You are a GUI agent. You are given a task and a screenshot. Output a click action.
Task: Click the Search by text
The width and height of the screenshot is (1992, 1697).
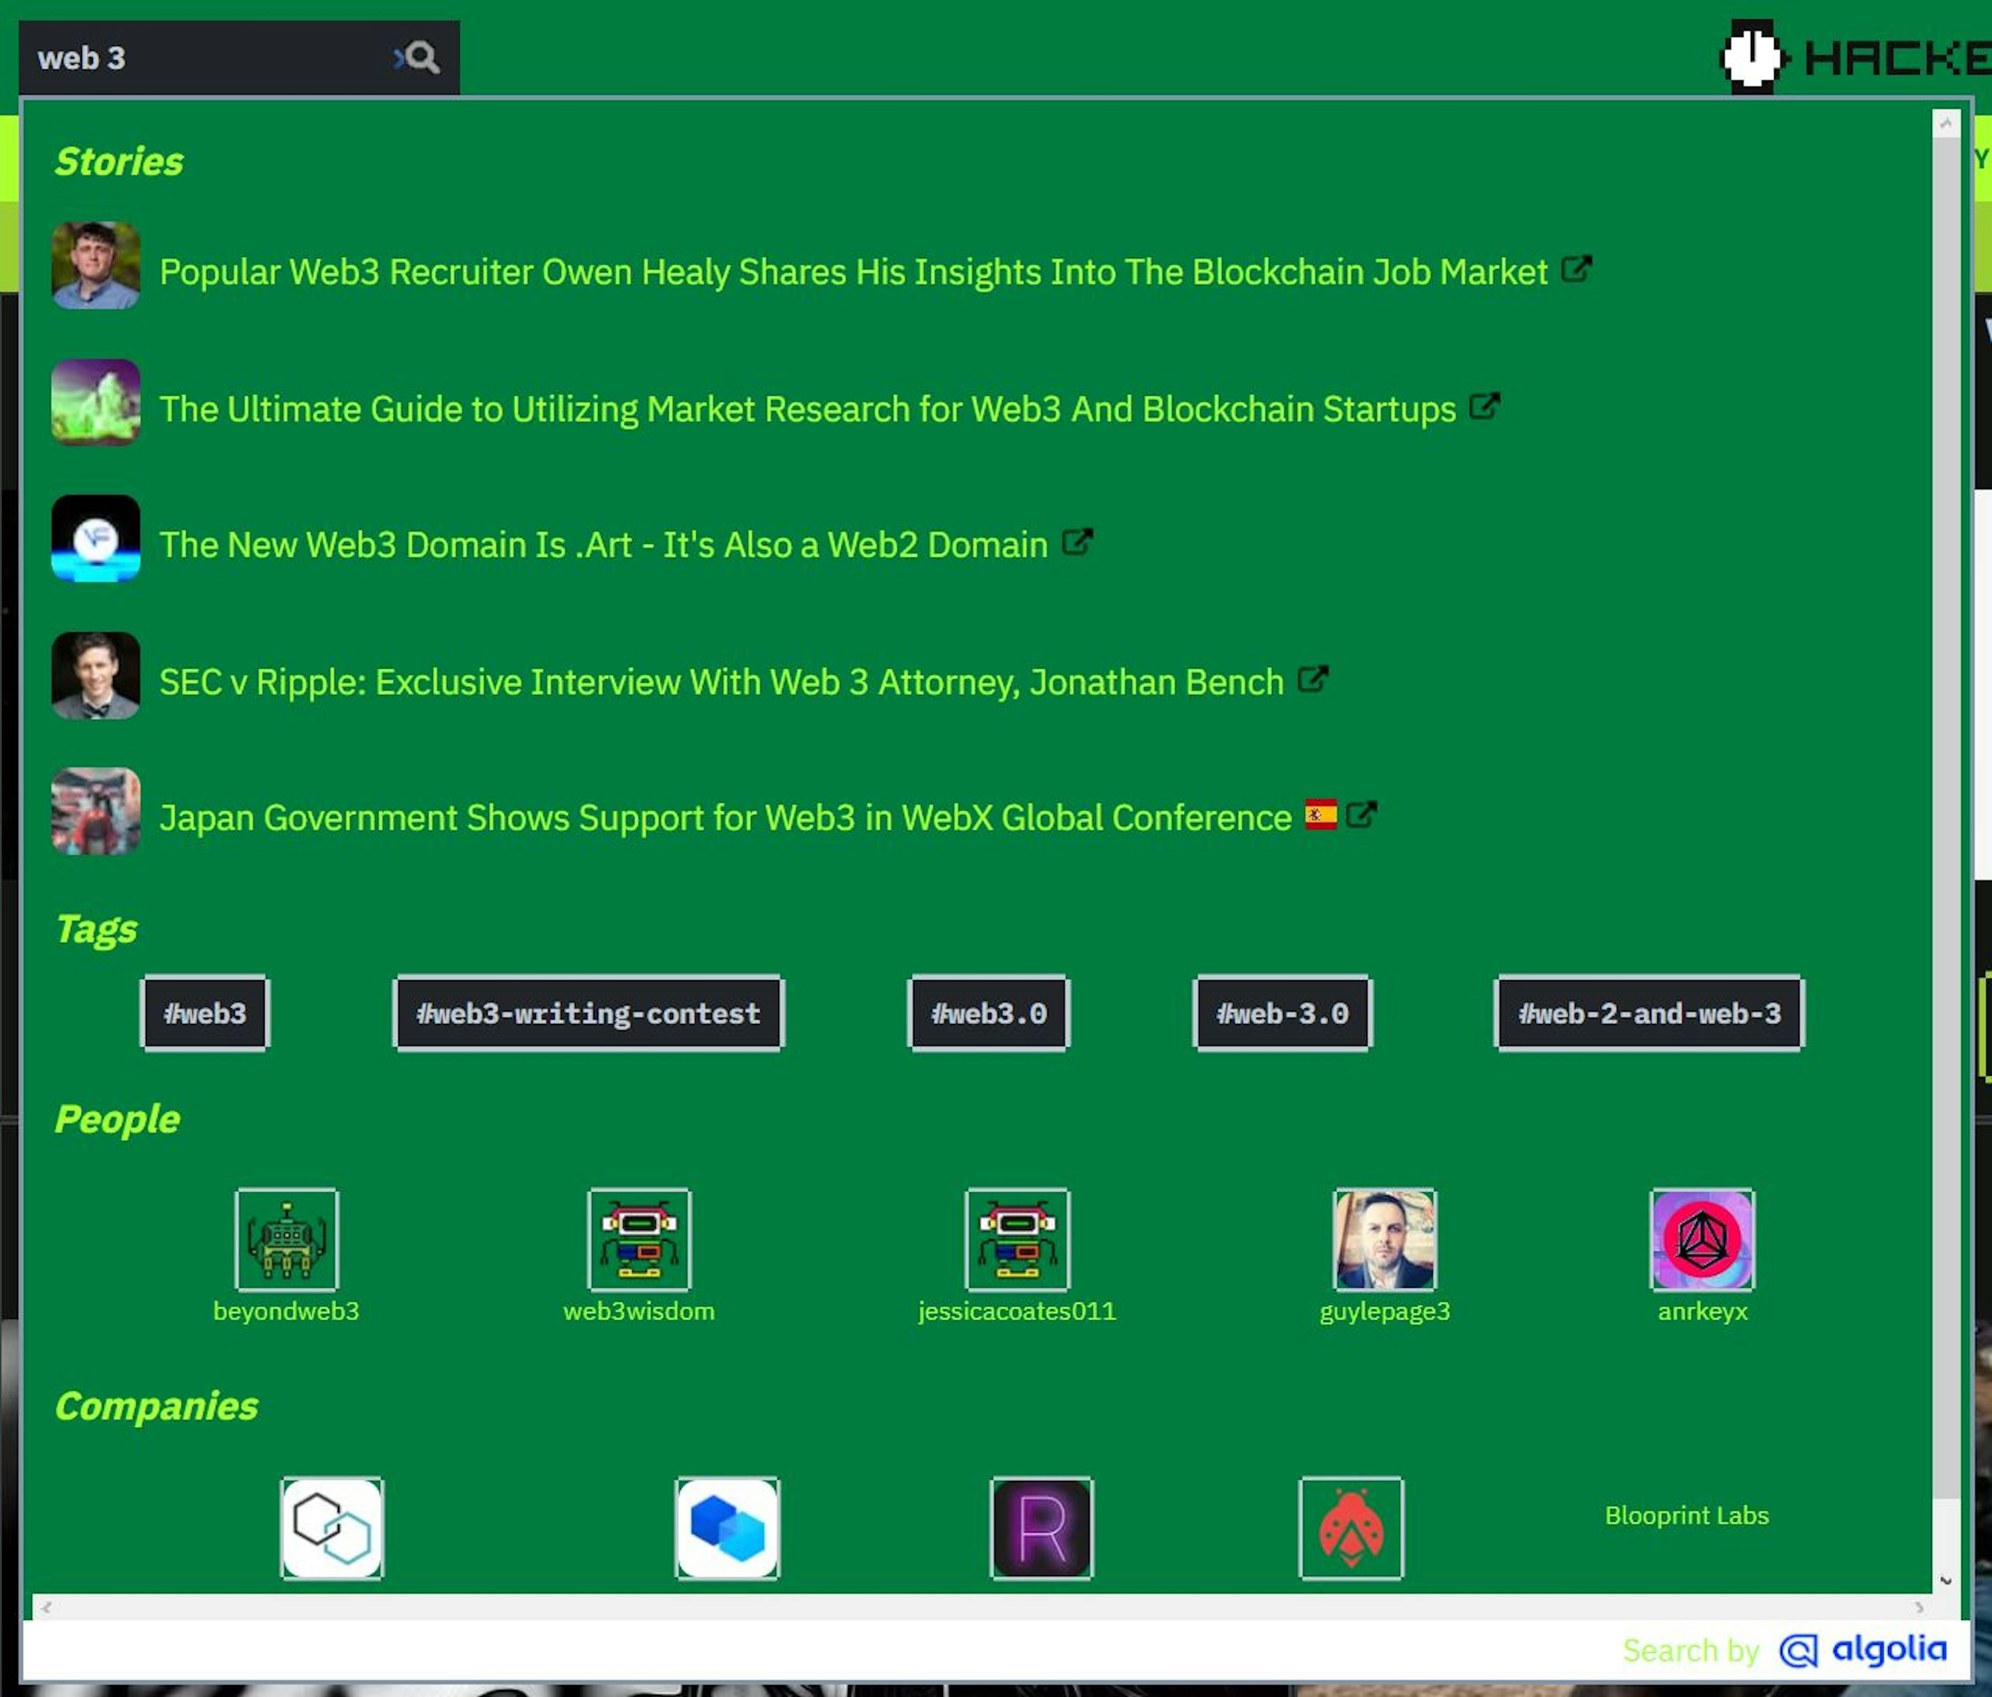[1691, 1650]
